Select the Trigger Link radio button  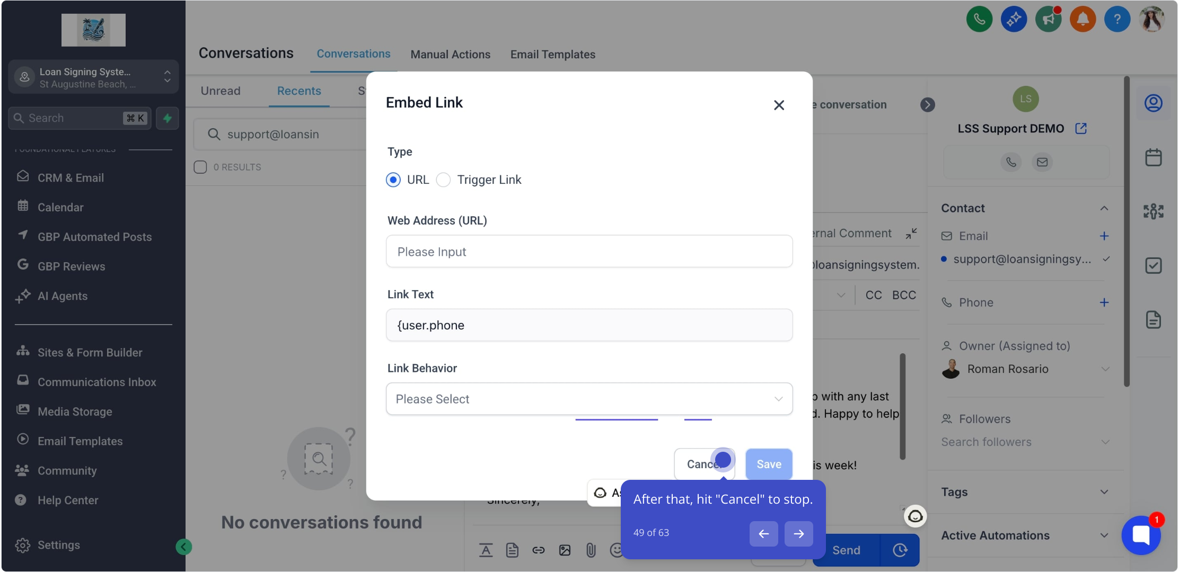point(443,180)
